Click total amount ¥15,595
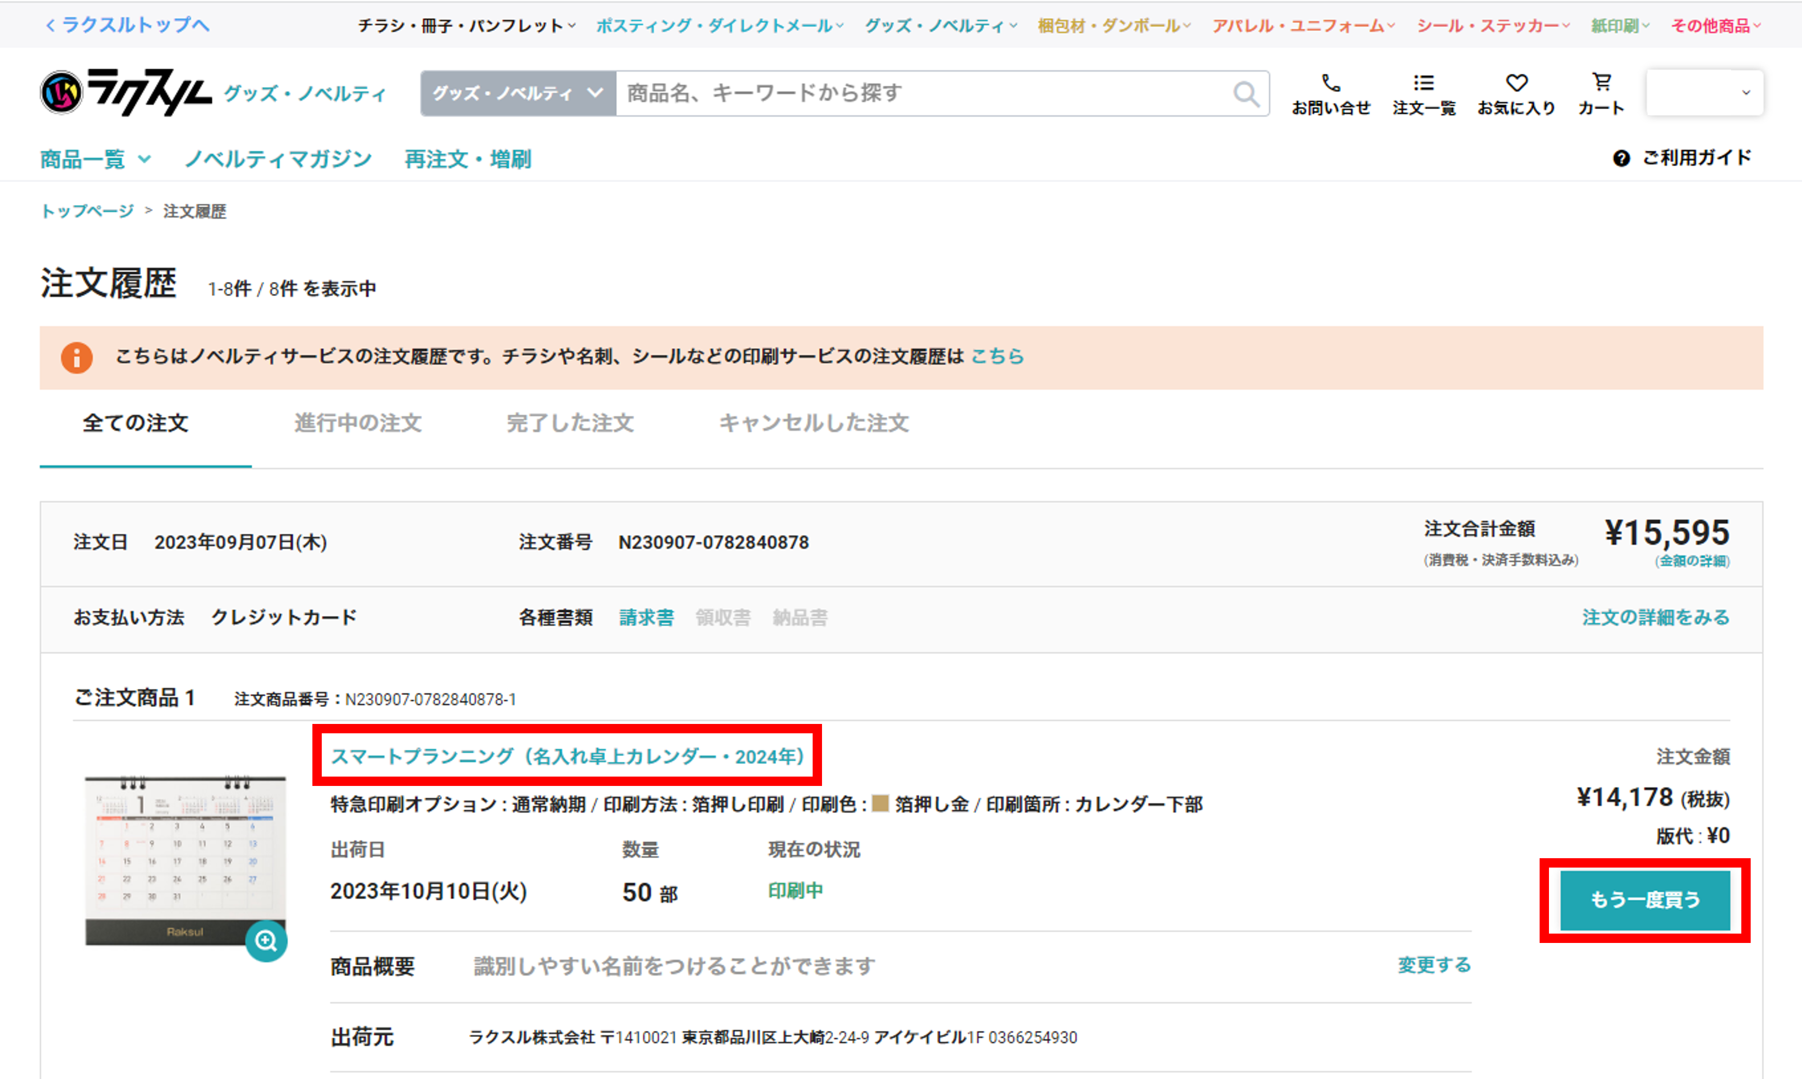Screen dimensions: 1802x1079 tap(1667, 532)
